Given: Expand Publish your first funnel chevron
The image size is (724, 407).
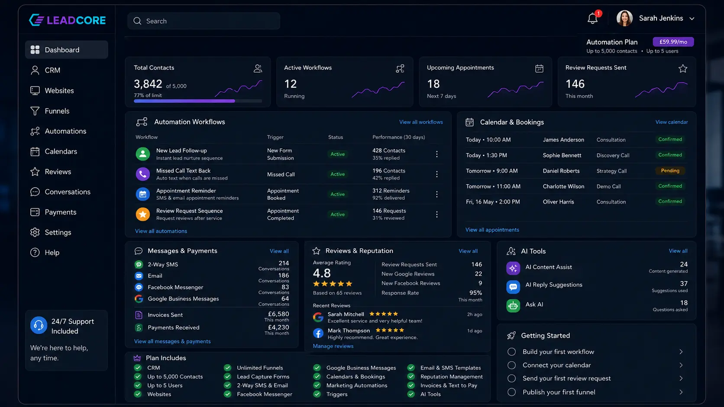Looking at the screenshot, I should coord(681,392).
